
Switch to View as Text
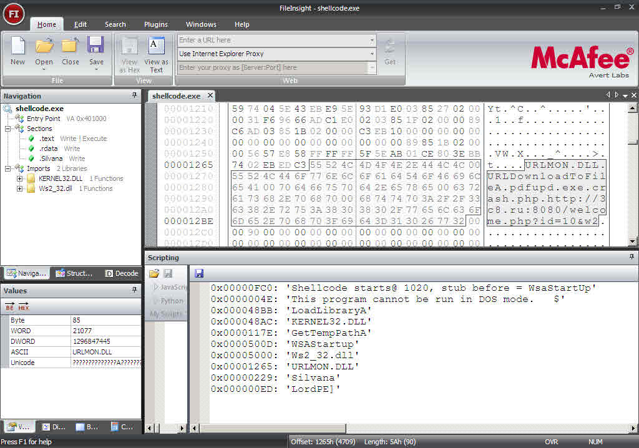pyautogui.click(x=156, y=55)
